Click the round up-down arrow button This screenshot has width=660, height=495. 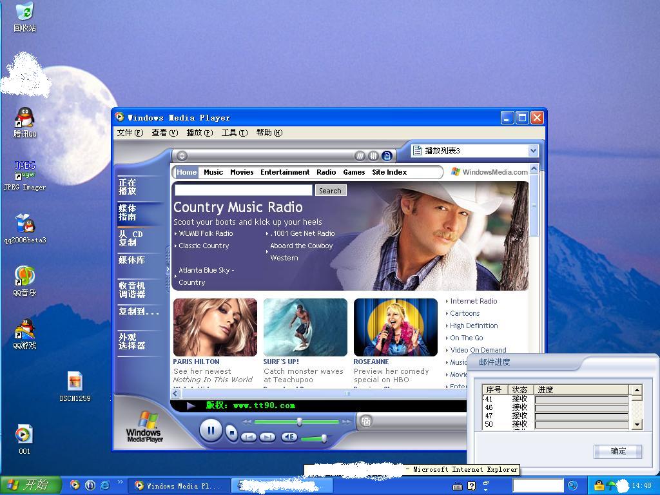pyautogui.click(x=182, y=156)
